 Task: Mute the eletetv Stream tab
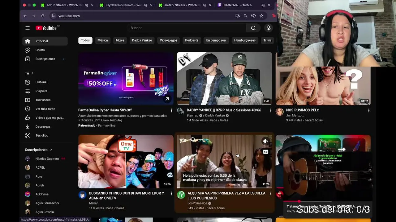tap(204, 5)
